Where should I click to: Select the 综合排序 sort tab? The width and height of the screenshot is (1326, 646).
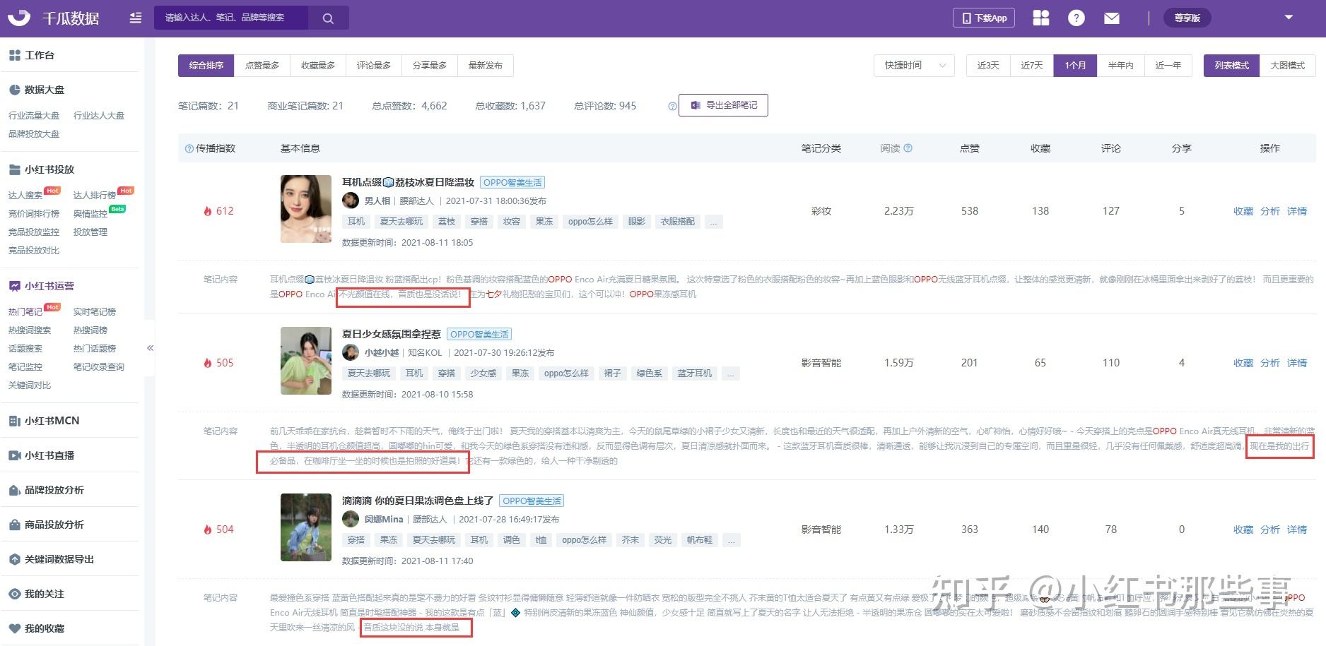[x=206, y=66]
